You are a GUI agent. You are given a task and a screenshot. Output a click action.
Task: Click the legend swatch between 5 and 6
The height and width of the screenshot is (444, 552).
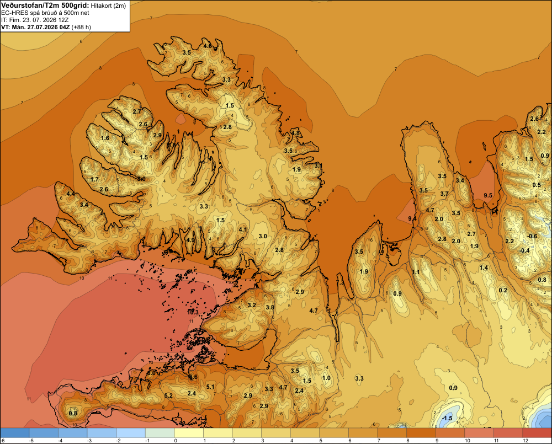(334, 433)
